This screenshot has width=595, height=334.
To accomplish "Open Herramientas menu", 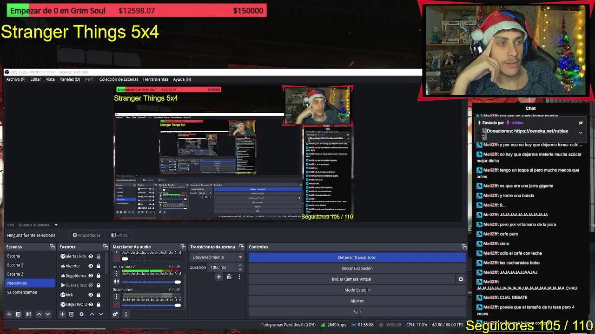I will click(x=156, y=79).
